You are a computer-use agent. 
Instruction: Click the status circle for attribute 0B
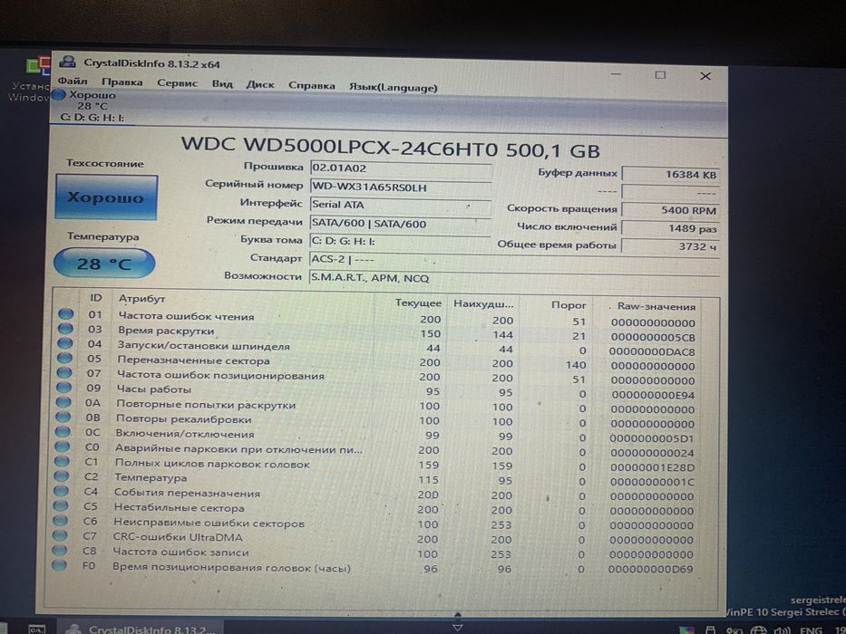click(63, 417)
